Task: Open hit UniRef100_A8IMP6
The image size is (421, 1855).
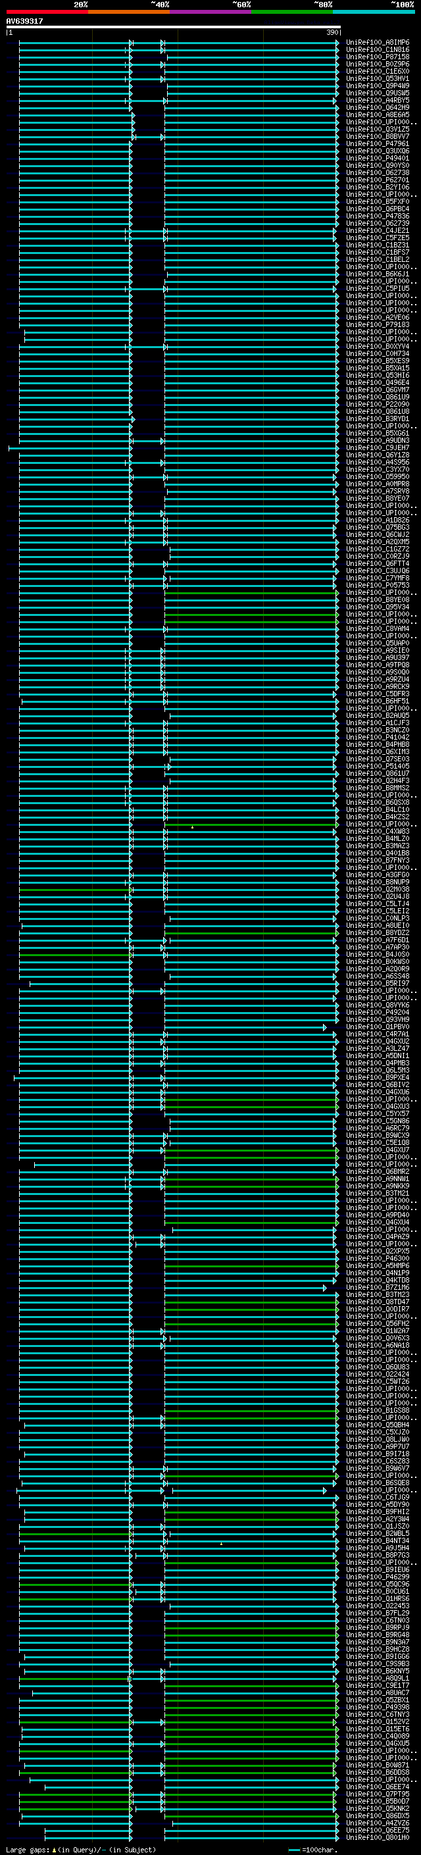Action: coord(378,43)
